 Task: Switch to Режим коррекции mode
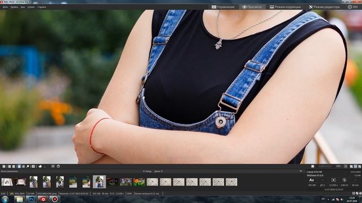(x=285, y=7)
